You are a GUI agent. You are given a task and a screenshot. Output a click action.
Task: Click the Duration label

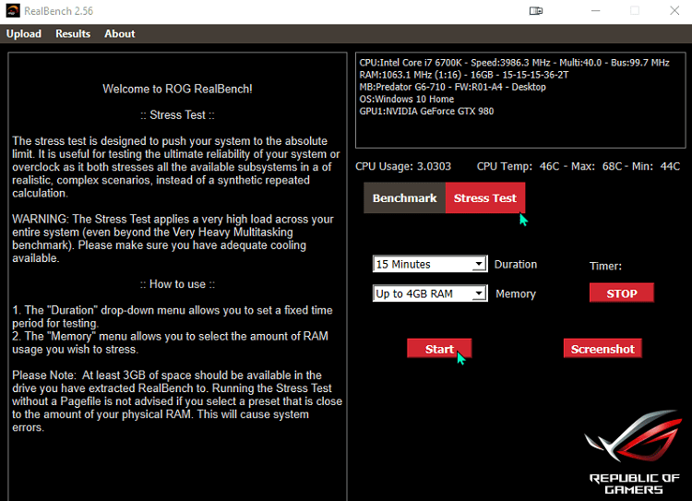(x=516, y=265)
